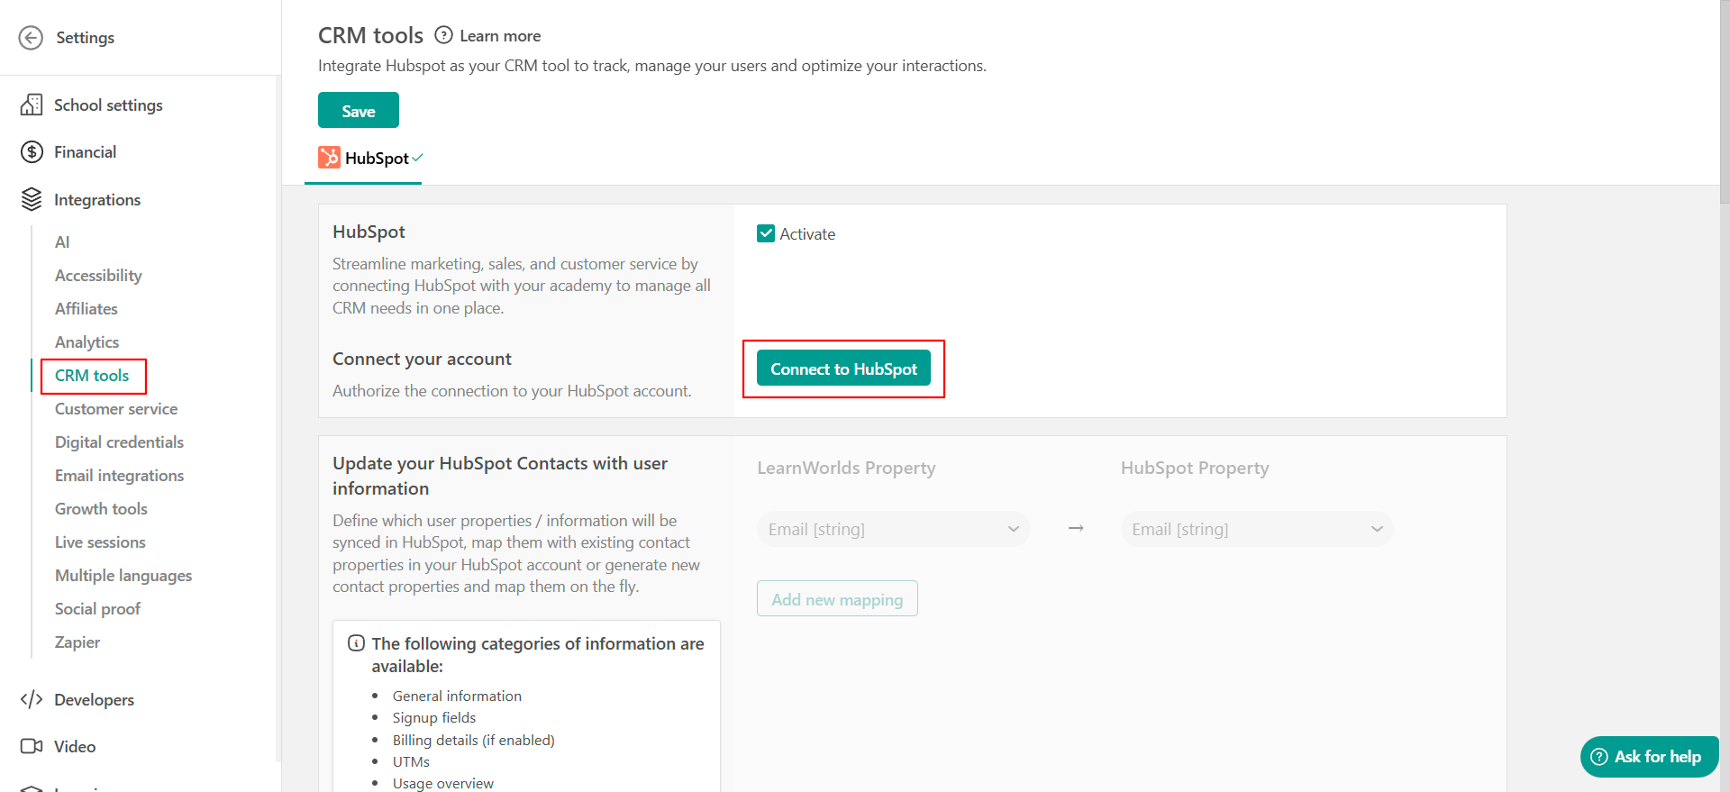This screenshot has width=1730, height=792.
Task: Open Financial settings menu label
Action: (x=85, y=152)
